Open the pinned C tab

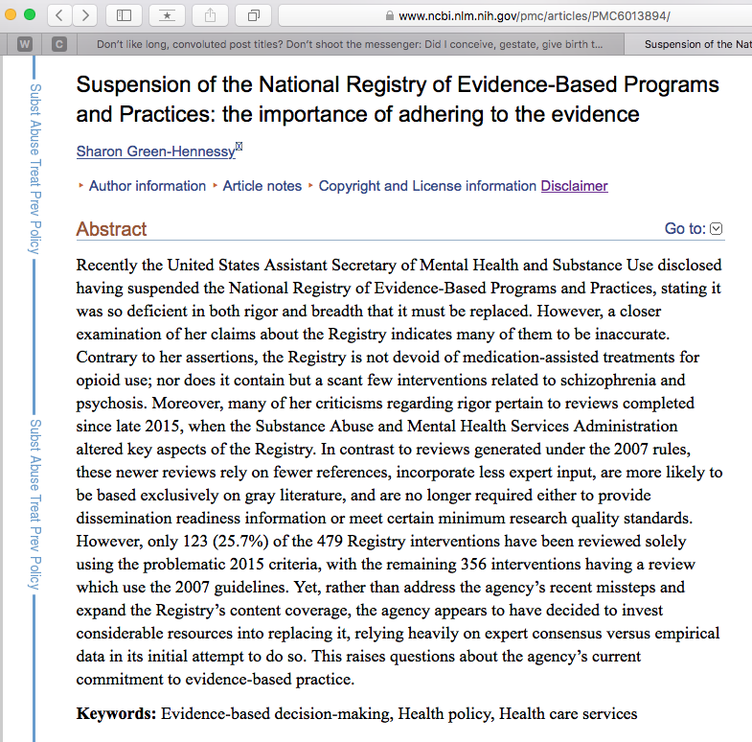59,44
